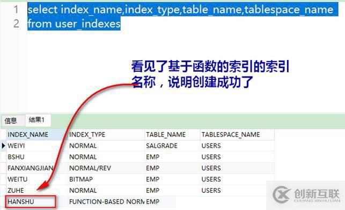Viewport: 345px width, 210px height.
Task: Click the NORMAL type cell in ZUHE row
Action: (x=106, y=191)
